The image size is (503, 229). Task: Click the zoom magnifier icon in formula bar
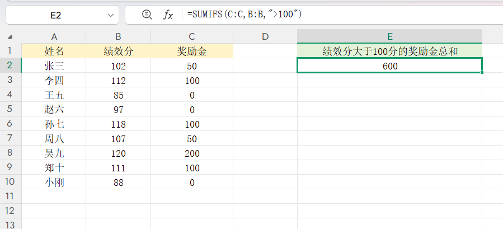pos(147,15)
